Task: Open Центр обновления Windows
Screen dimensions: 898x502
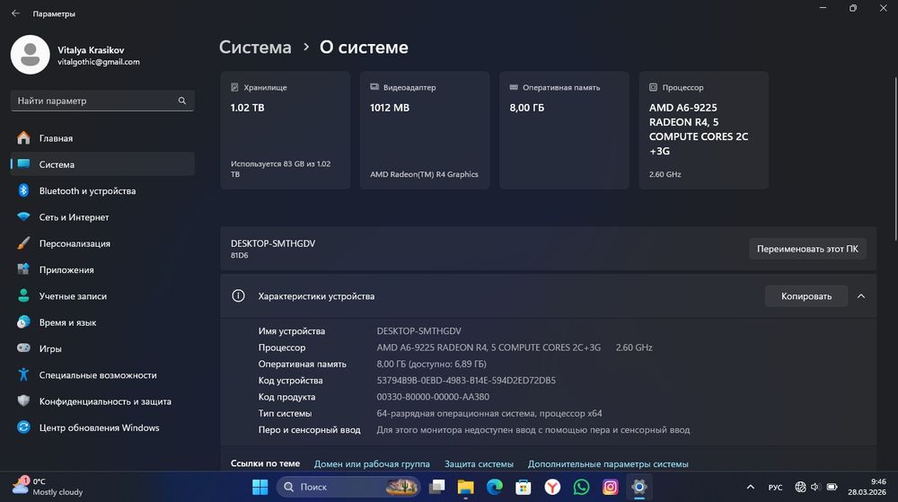Action: [102, 427]
